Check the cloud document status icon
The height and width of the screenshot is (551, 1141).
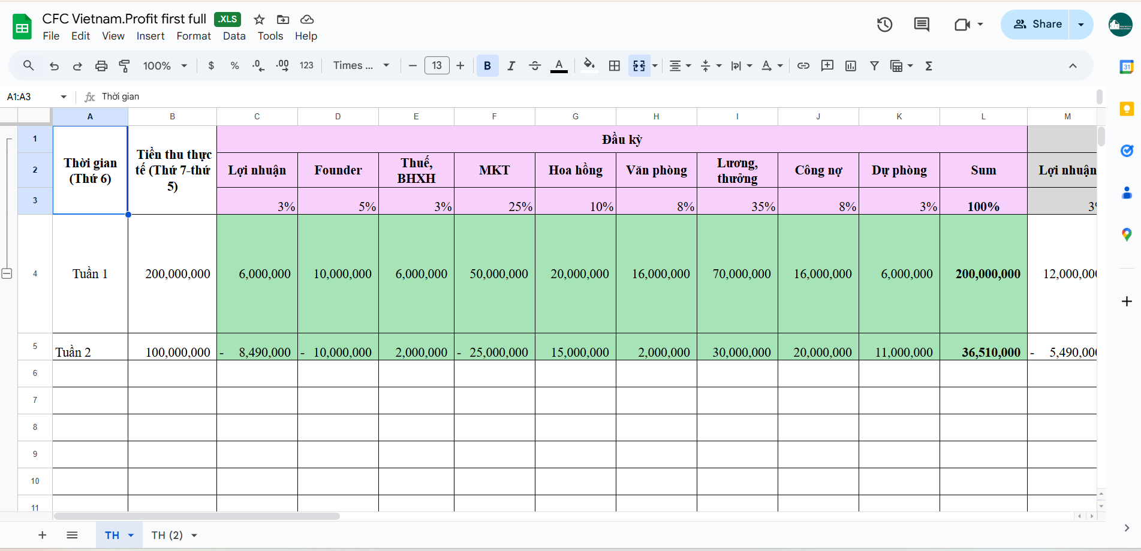pos(307,20)
